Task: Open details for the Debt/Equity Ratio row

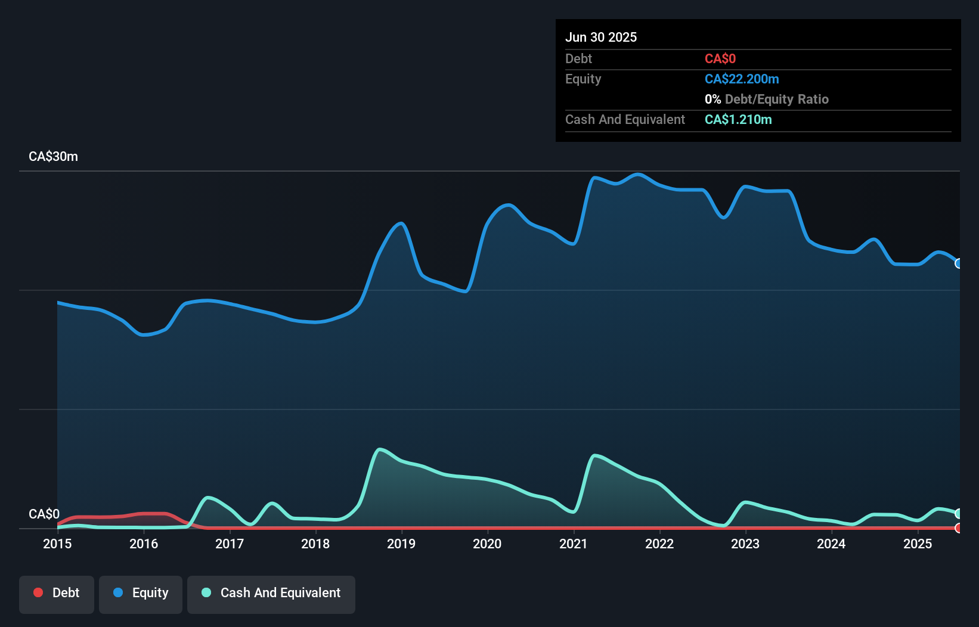Action: click(x=767, y=99)
